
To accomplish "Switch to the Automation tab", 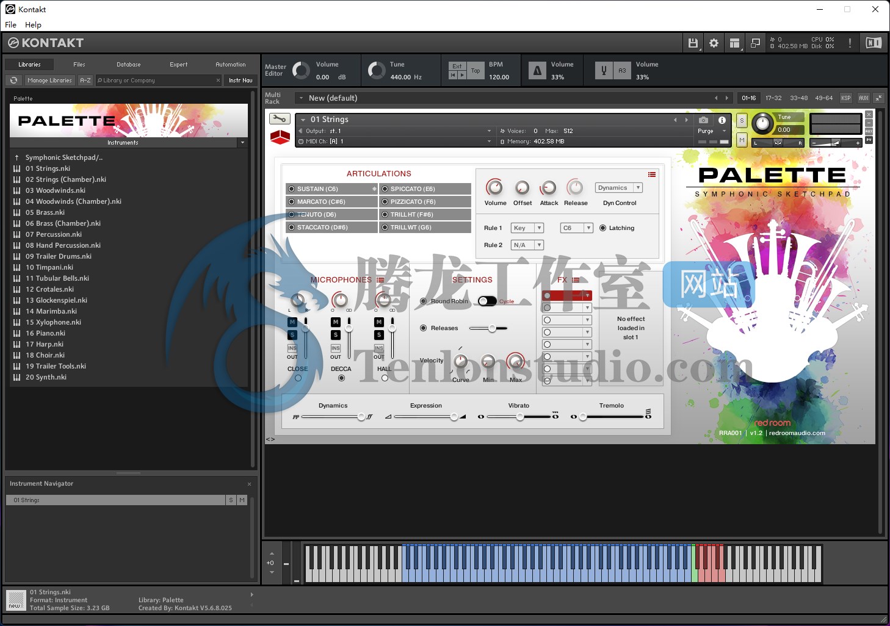I will 231,64.
